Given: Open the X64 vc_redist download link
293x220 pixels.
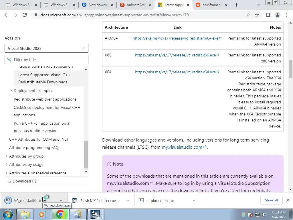Looking at the screenshot, I should point(177,72).
